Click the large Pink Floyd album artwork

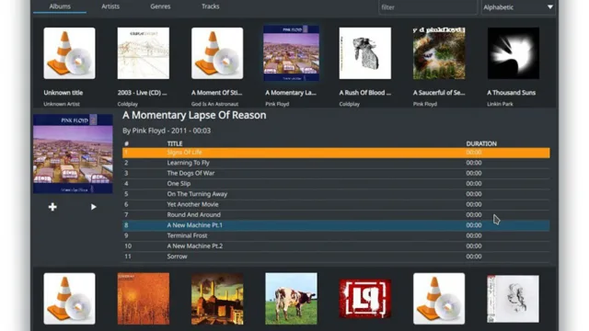click(73, 154)
